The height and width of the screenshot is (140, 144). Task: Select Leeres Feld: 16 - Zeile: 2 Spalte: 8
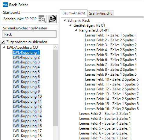tap(112, 109)
